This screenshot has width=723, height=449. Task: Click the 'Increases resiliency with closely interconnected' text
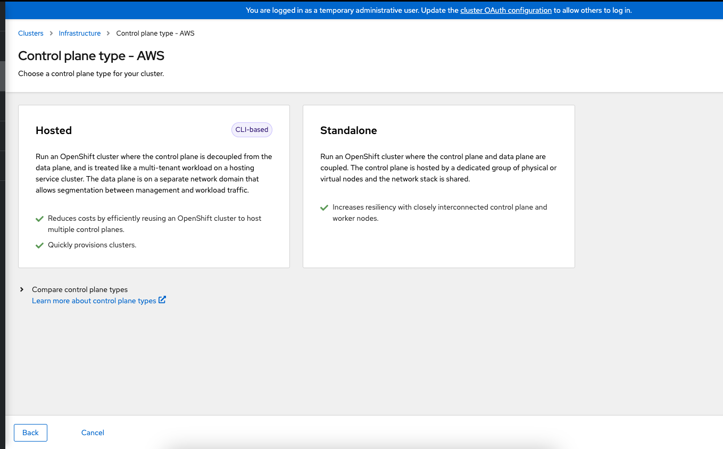[440, 213]
